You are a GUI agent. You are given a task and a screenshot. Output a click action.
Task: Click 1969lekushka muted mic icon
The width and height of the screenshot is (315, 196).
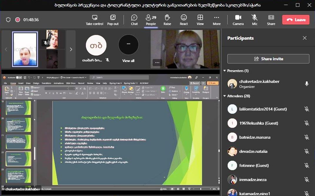click(306, 123)
